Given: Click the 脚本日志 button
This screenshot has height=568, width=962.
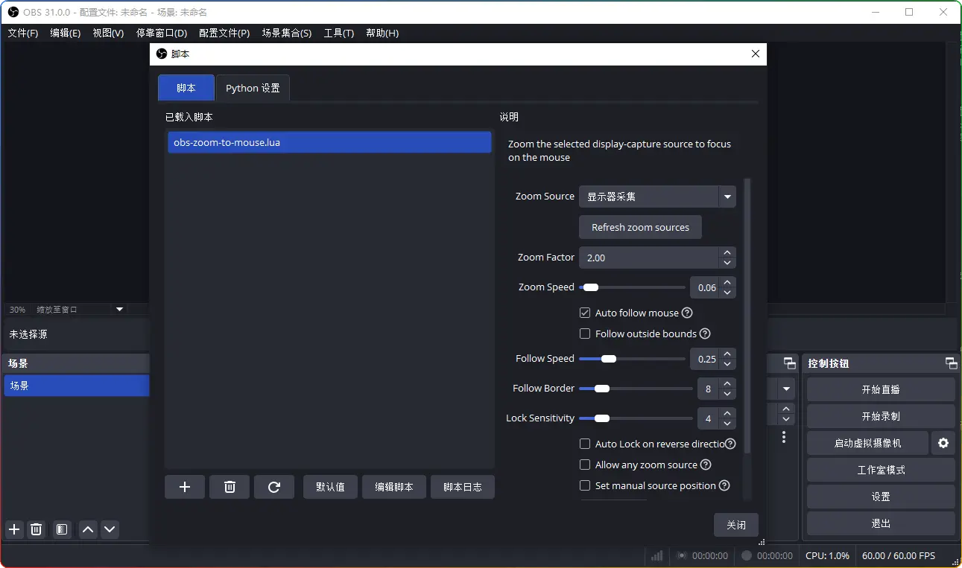Looking at the screenshot, I should pyautogui.click(x=462, y=487).
